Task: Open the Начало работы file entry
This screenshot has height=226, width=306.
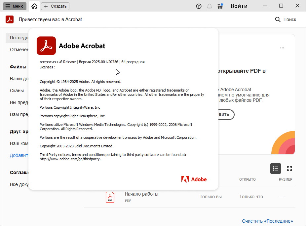Action: [141, 194]
